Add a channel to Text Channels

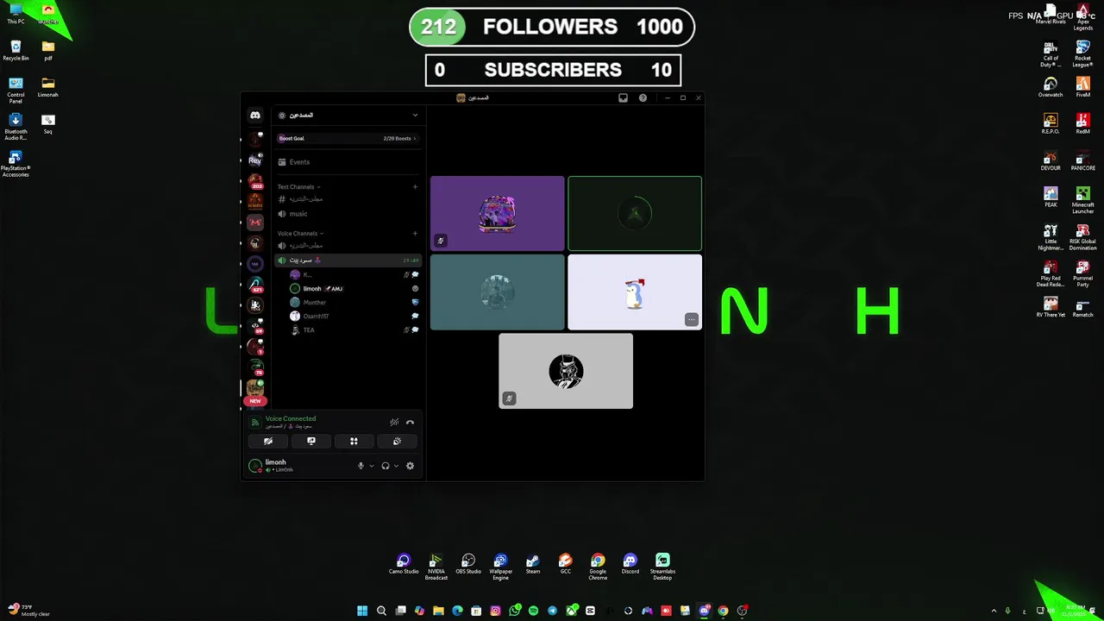click(415, 186)
